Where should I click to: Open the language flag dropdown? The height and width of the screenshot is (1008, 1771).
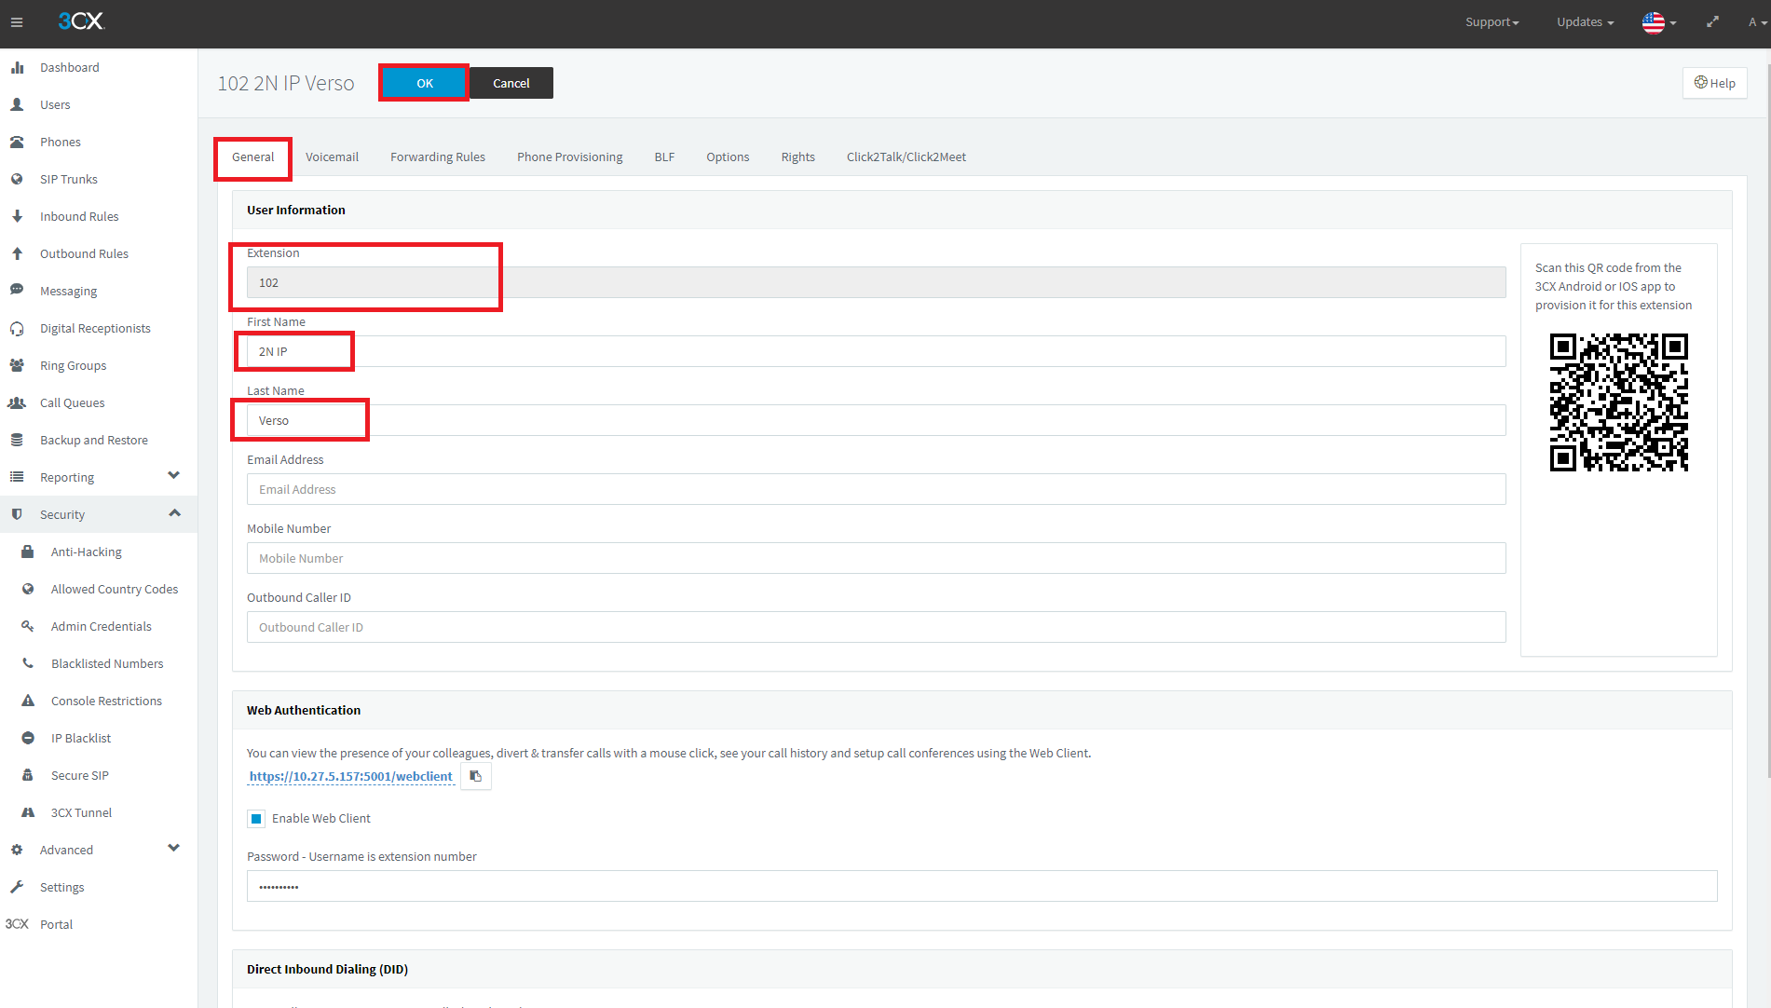(x=1658, y=22)
